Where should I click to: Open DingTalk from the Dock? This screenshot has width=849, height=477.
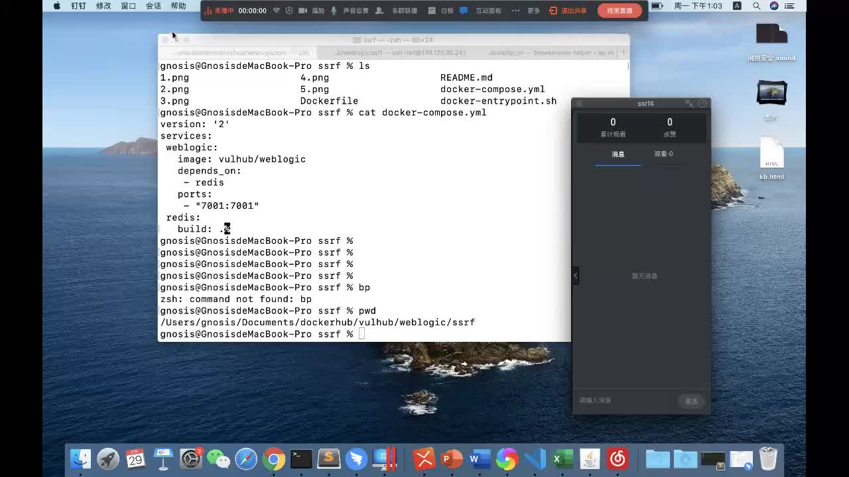click(x=356, y=458)
